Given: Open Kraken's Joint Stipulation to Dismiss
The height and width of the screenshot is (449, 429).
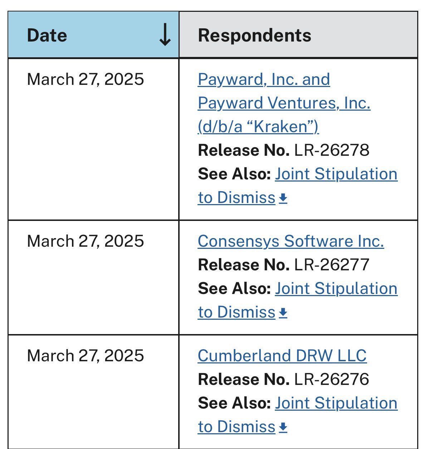Looking at the screenshot, I should [x=336, y=174].
